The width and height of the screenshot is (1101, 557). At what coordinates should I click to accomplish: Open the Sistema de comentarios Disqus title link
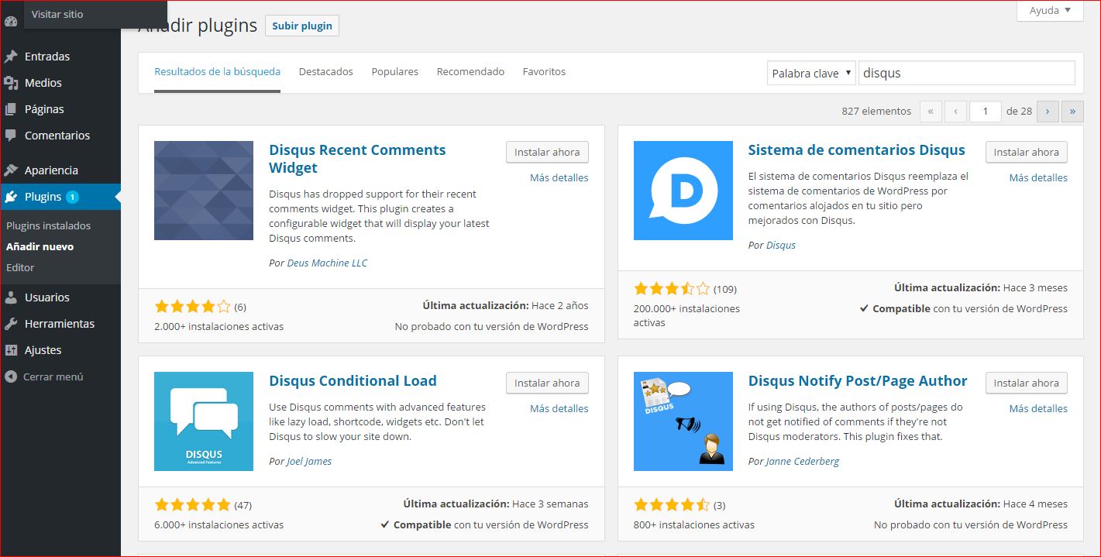point(856,150)
